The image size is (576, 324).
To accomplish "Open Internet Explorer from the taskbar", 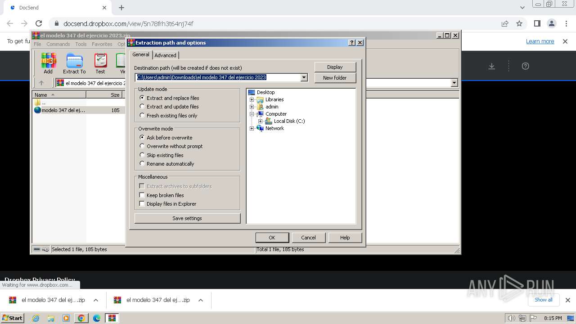I will (x=36, y=318).
